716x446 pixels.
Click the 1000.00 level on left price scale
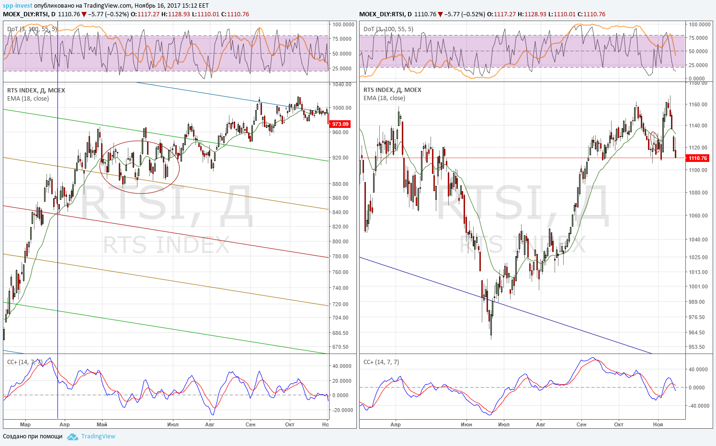pos(342,108)
